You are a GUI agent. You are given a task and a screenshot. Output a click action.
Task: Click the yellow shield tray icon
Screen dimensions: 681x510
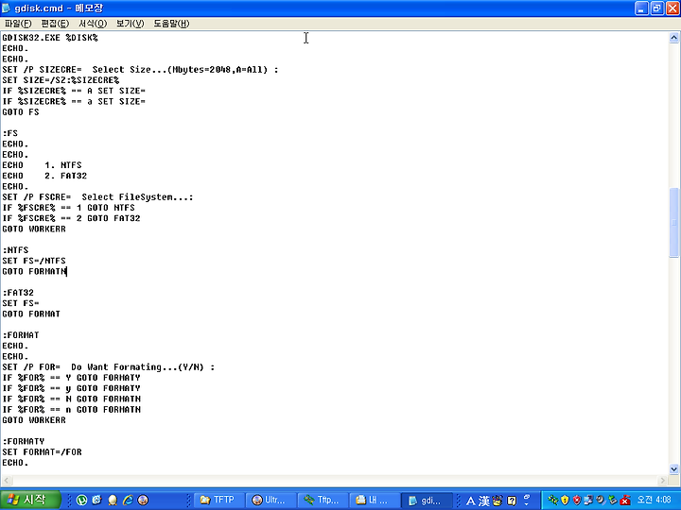565,500
